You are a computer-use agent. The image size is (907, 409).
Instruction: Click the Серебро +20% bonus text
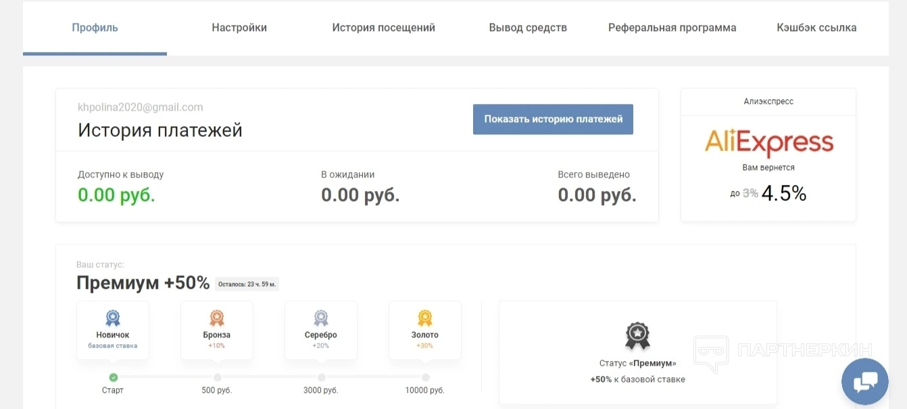tap(321, 346)
